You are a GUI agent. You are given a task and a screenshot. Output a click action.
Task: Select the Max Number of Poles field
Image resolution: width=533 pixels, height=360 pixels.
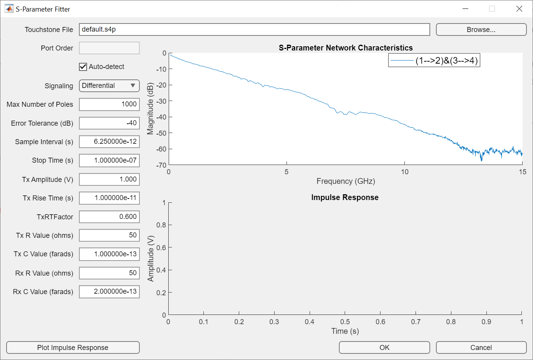coord(109,104)
